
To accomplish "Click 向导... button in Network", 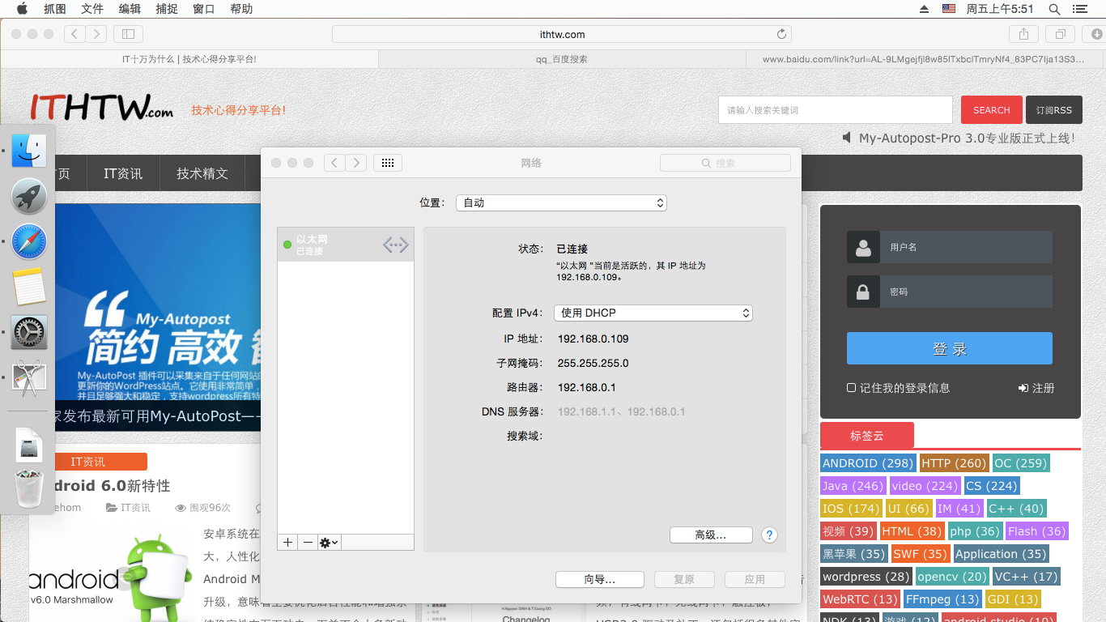I will (600, 579).
